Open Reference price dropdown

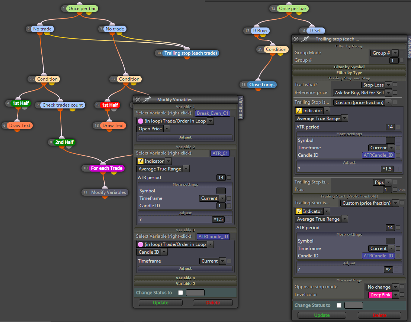click(x=362, y=93)
